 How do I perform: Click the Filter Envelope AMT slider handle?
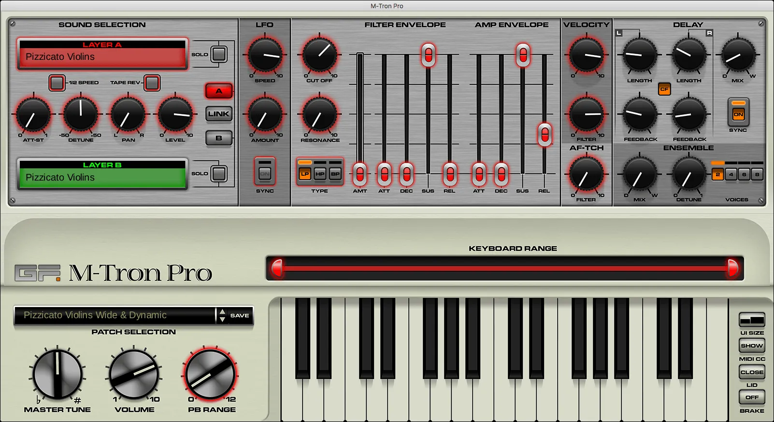pyautogui.click(x=359, y=173)
